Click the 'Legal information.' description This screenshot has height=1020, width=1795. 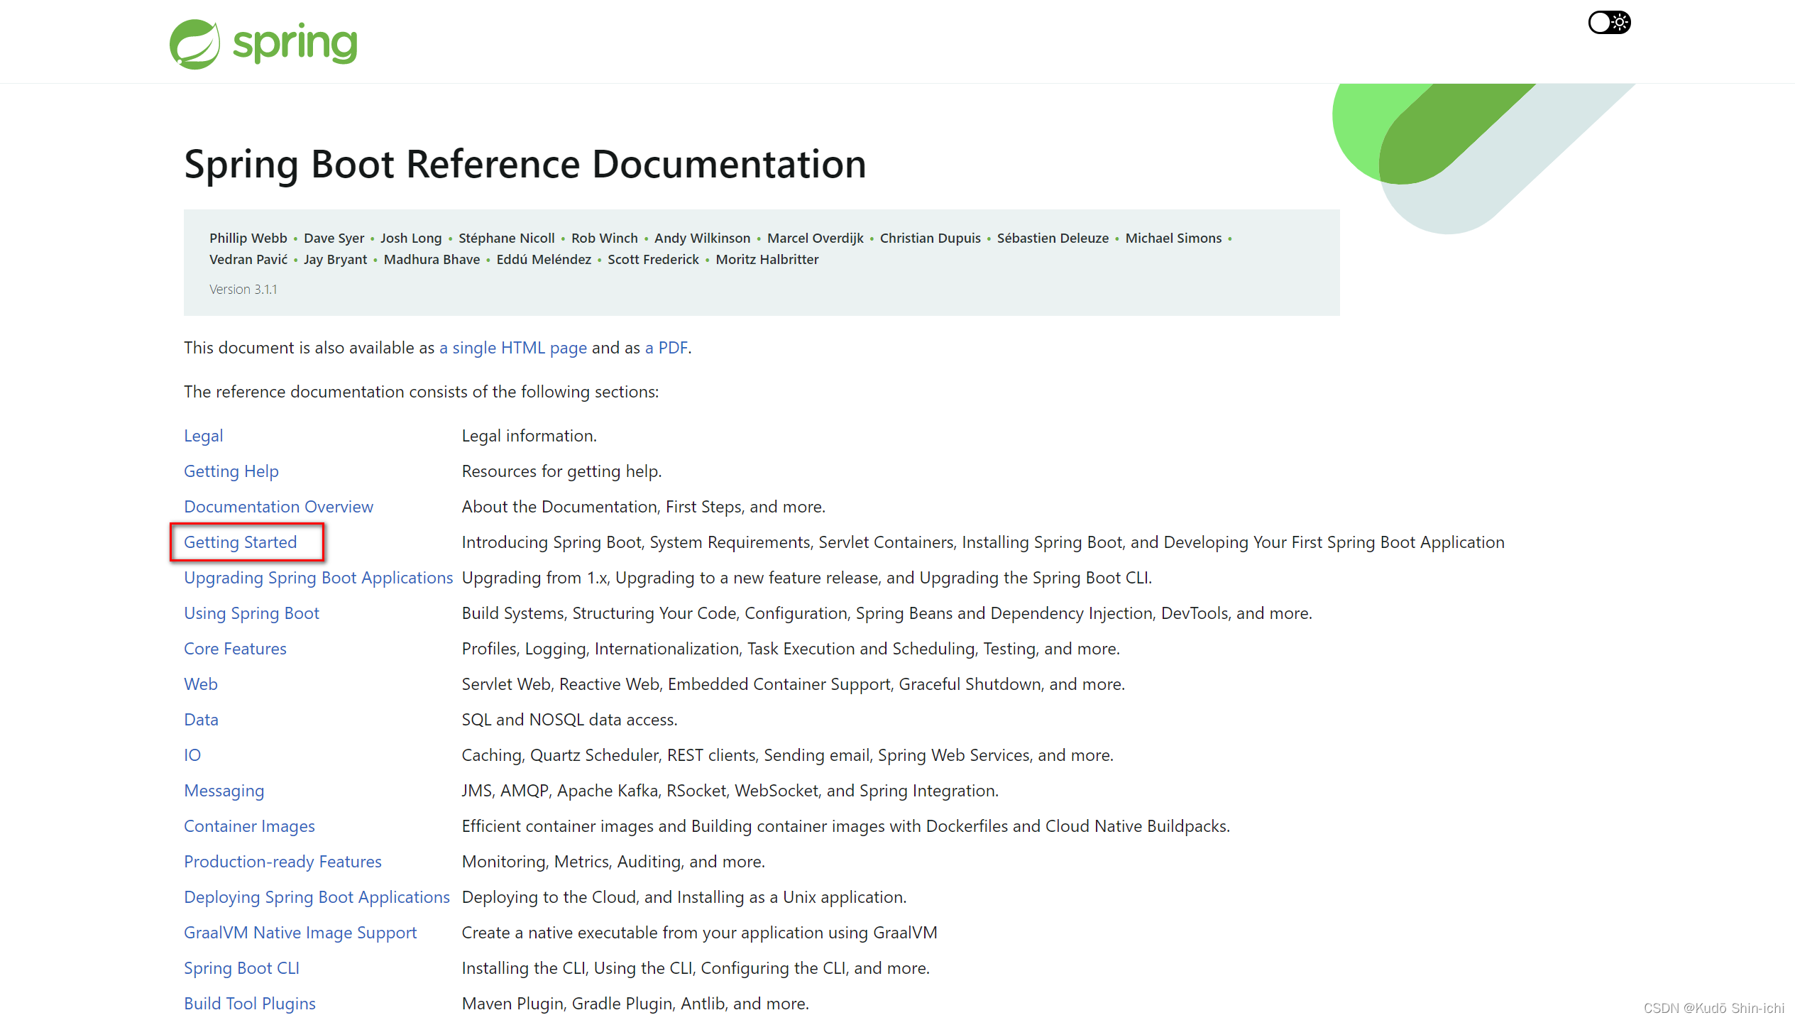coord(529,436)
